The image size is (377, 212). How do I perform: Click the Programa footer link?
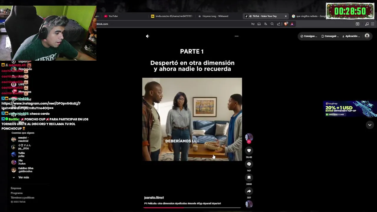coord(16,193)
